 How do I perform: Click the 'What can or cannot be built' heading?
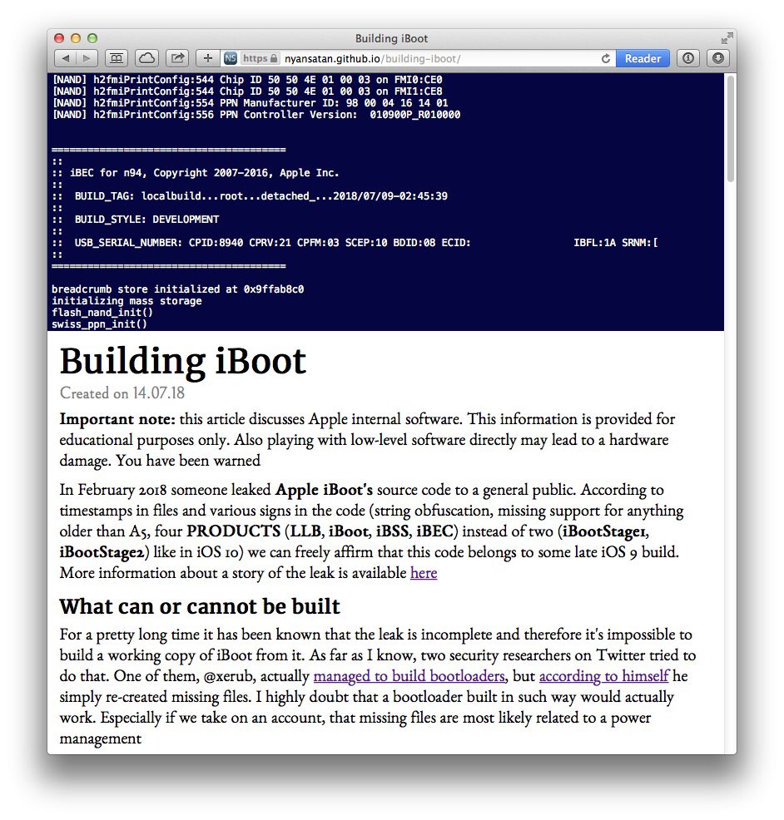pos(200,606)
